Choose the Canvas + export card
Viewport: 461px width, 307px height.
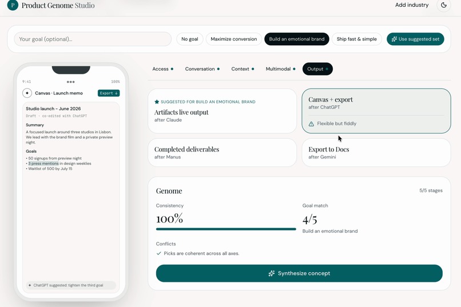[x=376, y=111]
